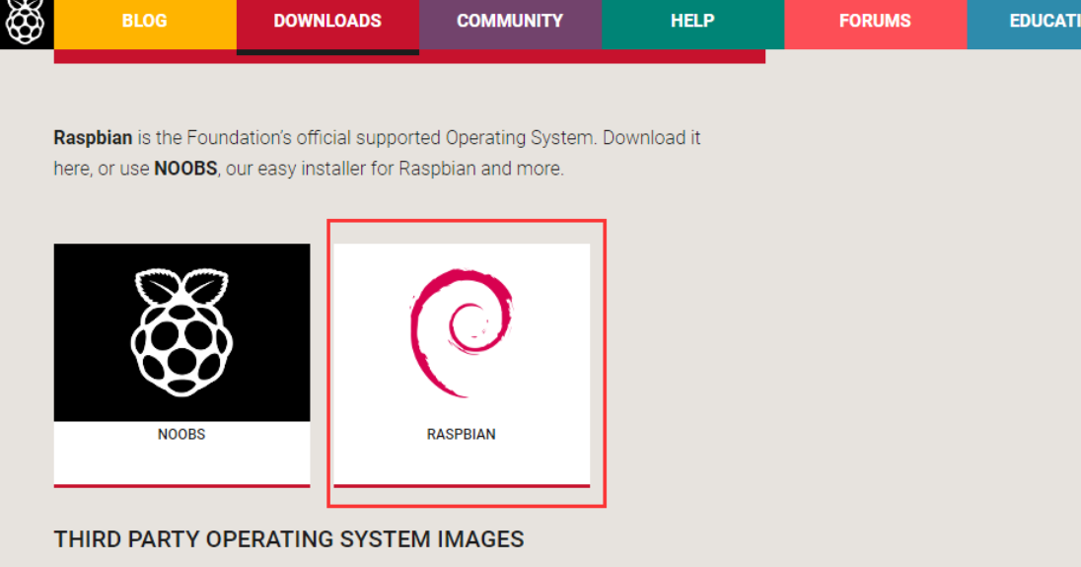
Task: Open the Blog navigation tab
Action: pyautogui.click(x=145, y=24)
